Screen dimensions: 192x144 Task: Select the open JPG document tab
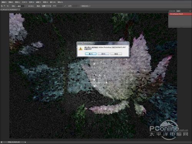coord(10,10)
